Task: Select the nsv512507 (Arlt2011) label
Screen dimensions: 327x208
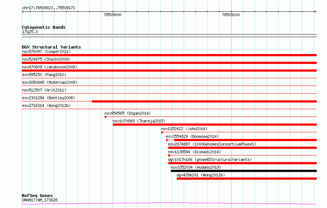Action: tap(44, 90)
